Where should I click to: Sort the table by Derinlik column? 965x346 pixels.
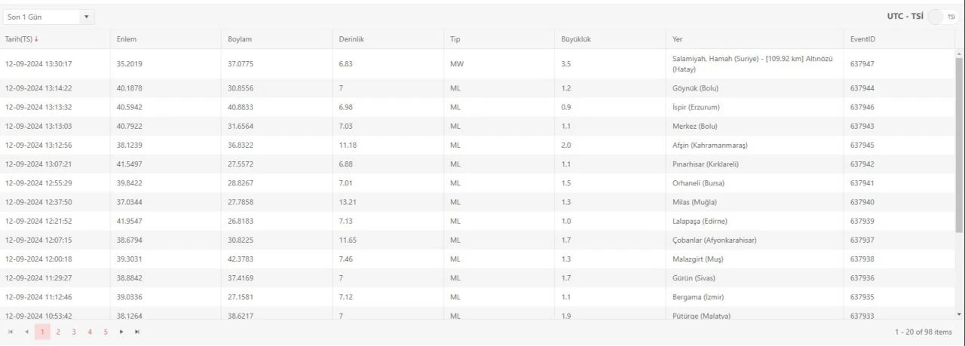pos(351,39)
